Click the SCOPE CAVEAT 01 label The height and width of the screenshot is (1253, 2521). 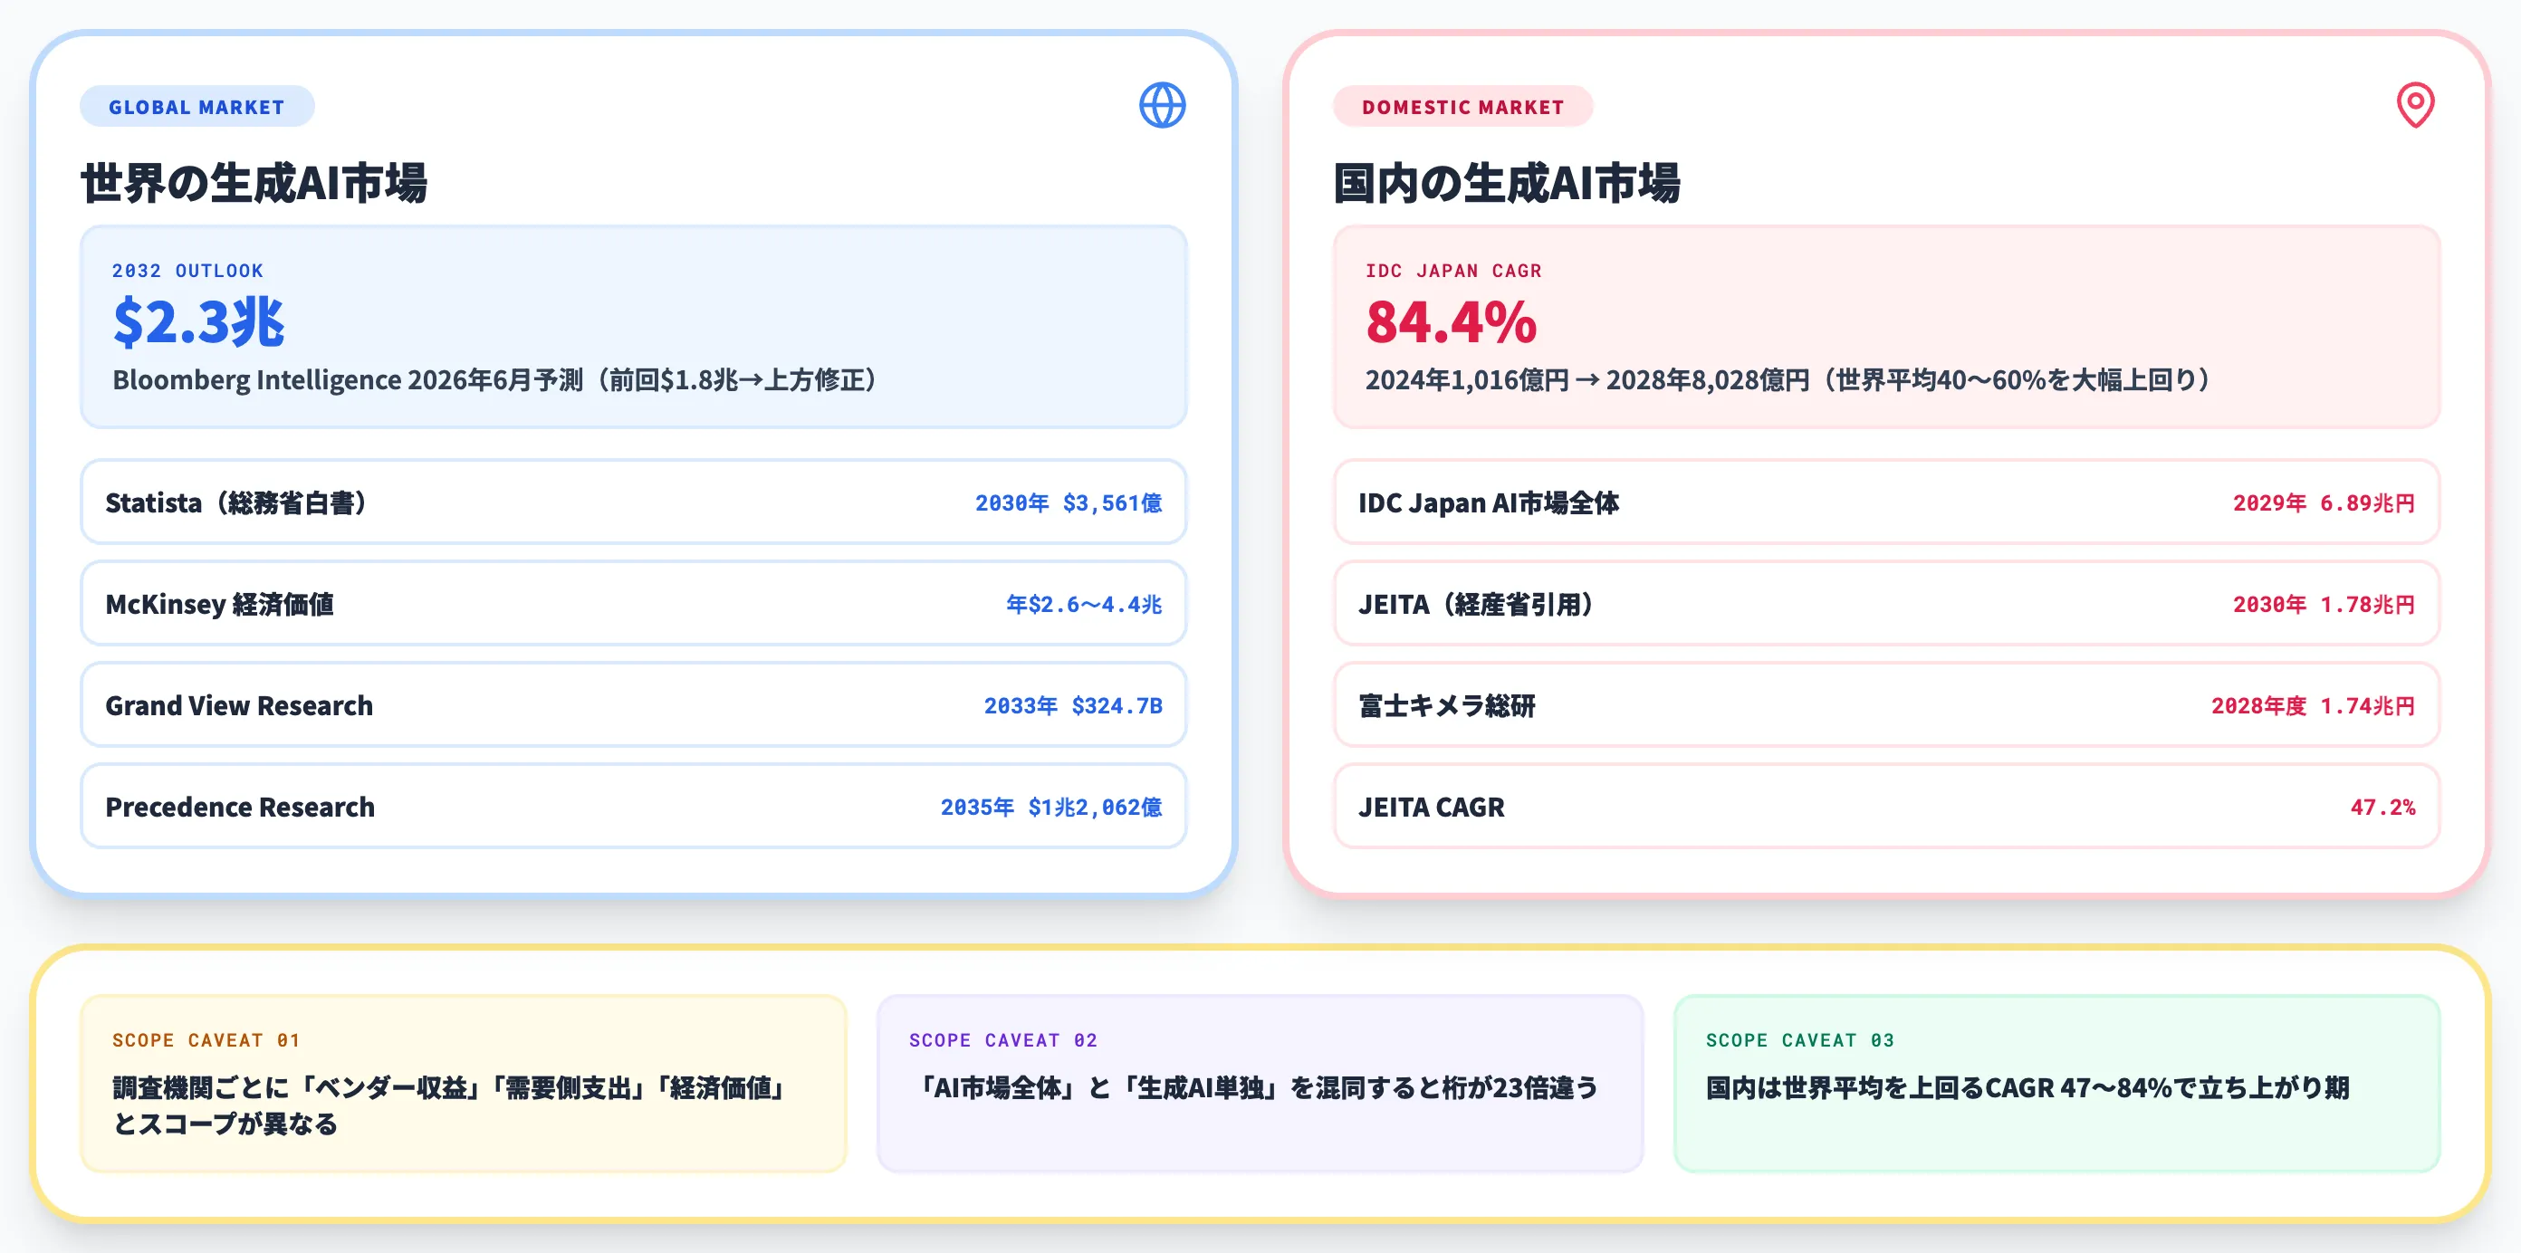(206, 1041)
